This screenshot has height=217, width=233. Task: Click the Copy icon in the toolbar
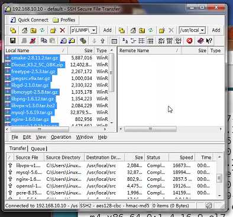[x=44, y=41]
